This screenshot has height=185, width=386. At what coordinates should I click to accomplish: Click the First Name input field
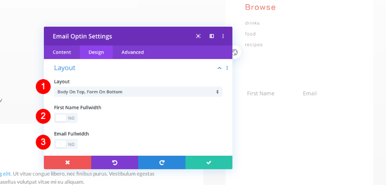(x=261, y=94)
